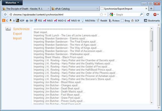Screen dimensions: 162x111
Task: Click the Lies of Locke Lamora log line
Action: 66,35
